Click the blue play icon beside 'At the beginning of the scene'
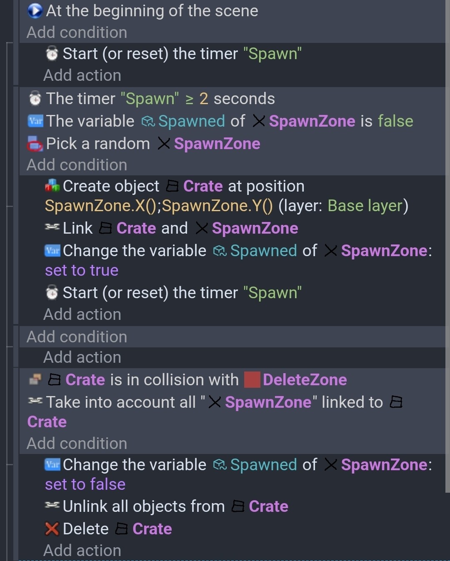450x561 pixels. [35, 11]
